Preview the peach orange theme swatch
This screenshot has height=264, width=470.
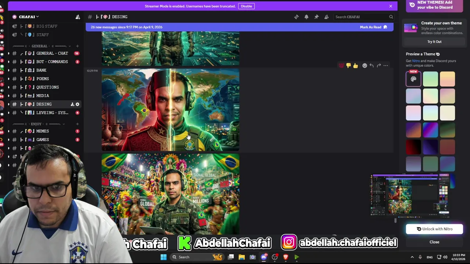pyautogui.click(x=447, y=79)
